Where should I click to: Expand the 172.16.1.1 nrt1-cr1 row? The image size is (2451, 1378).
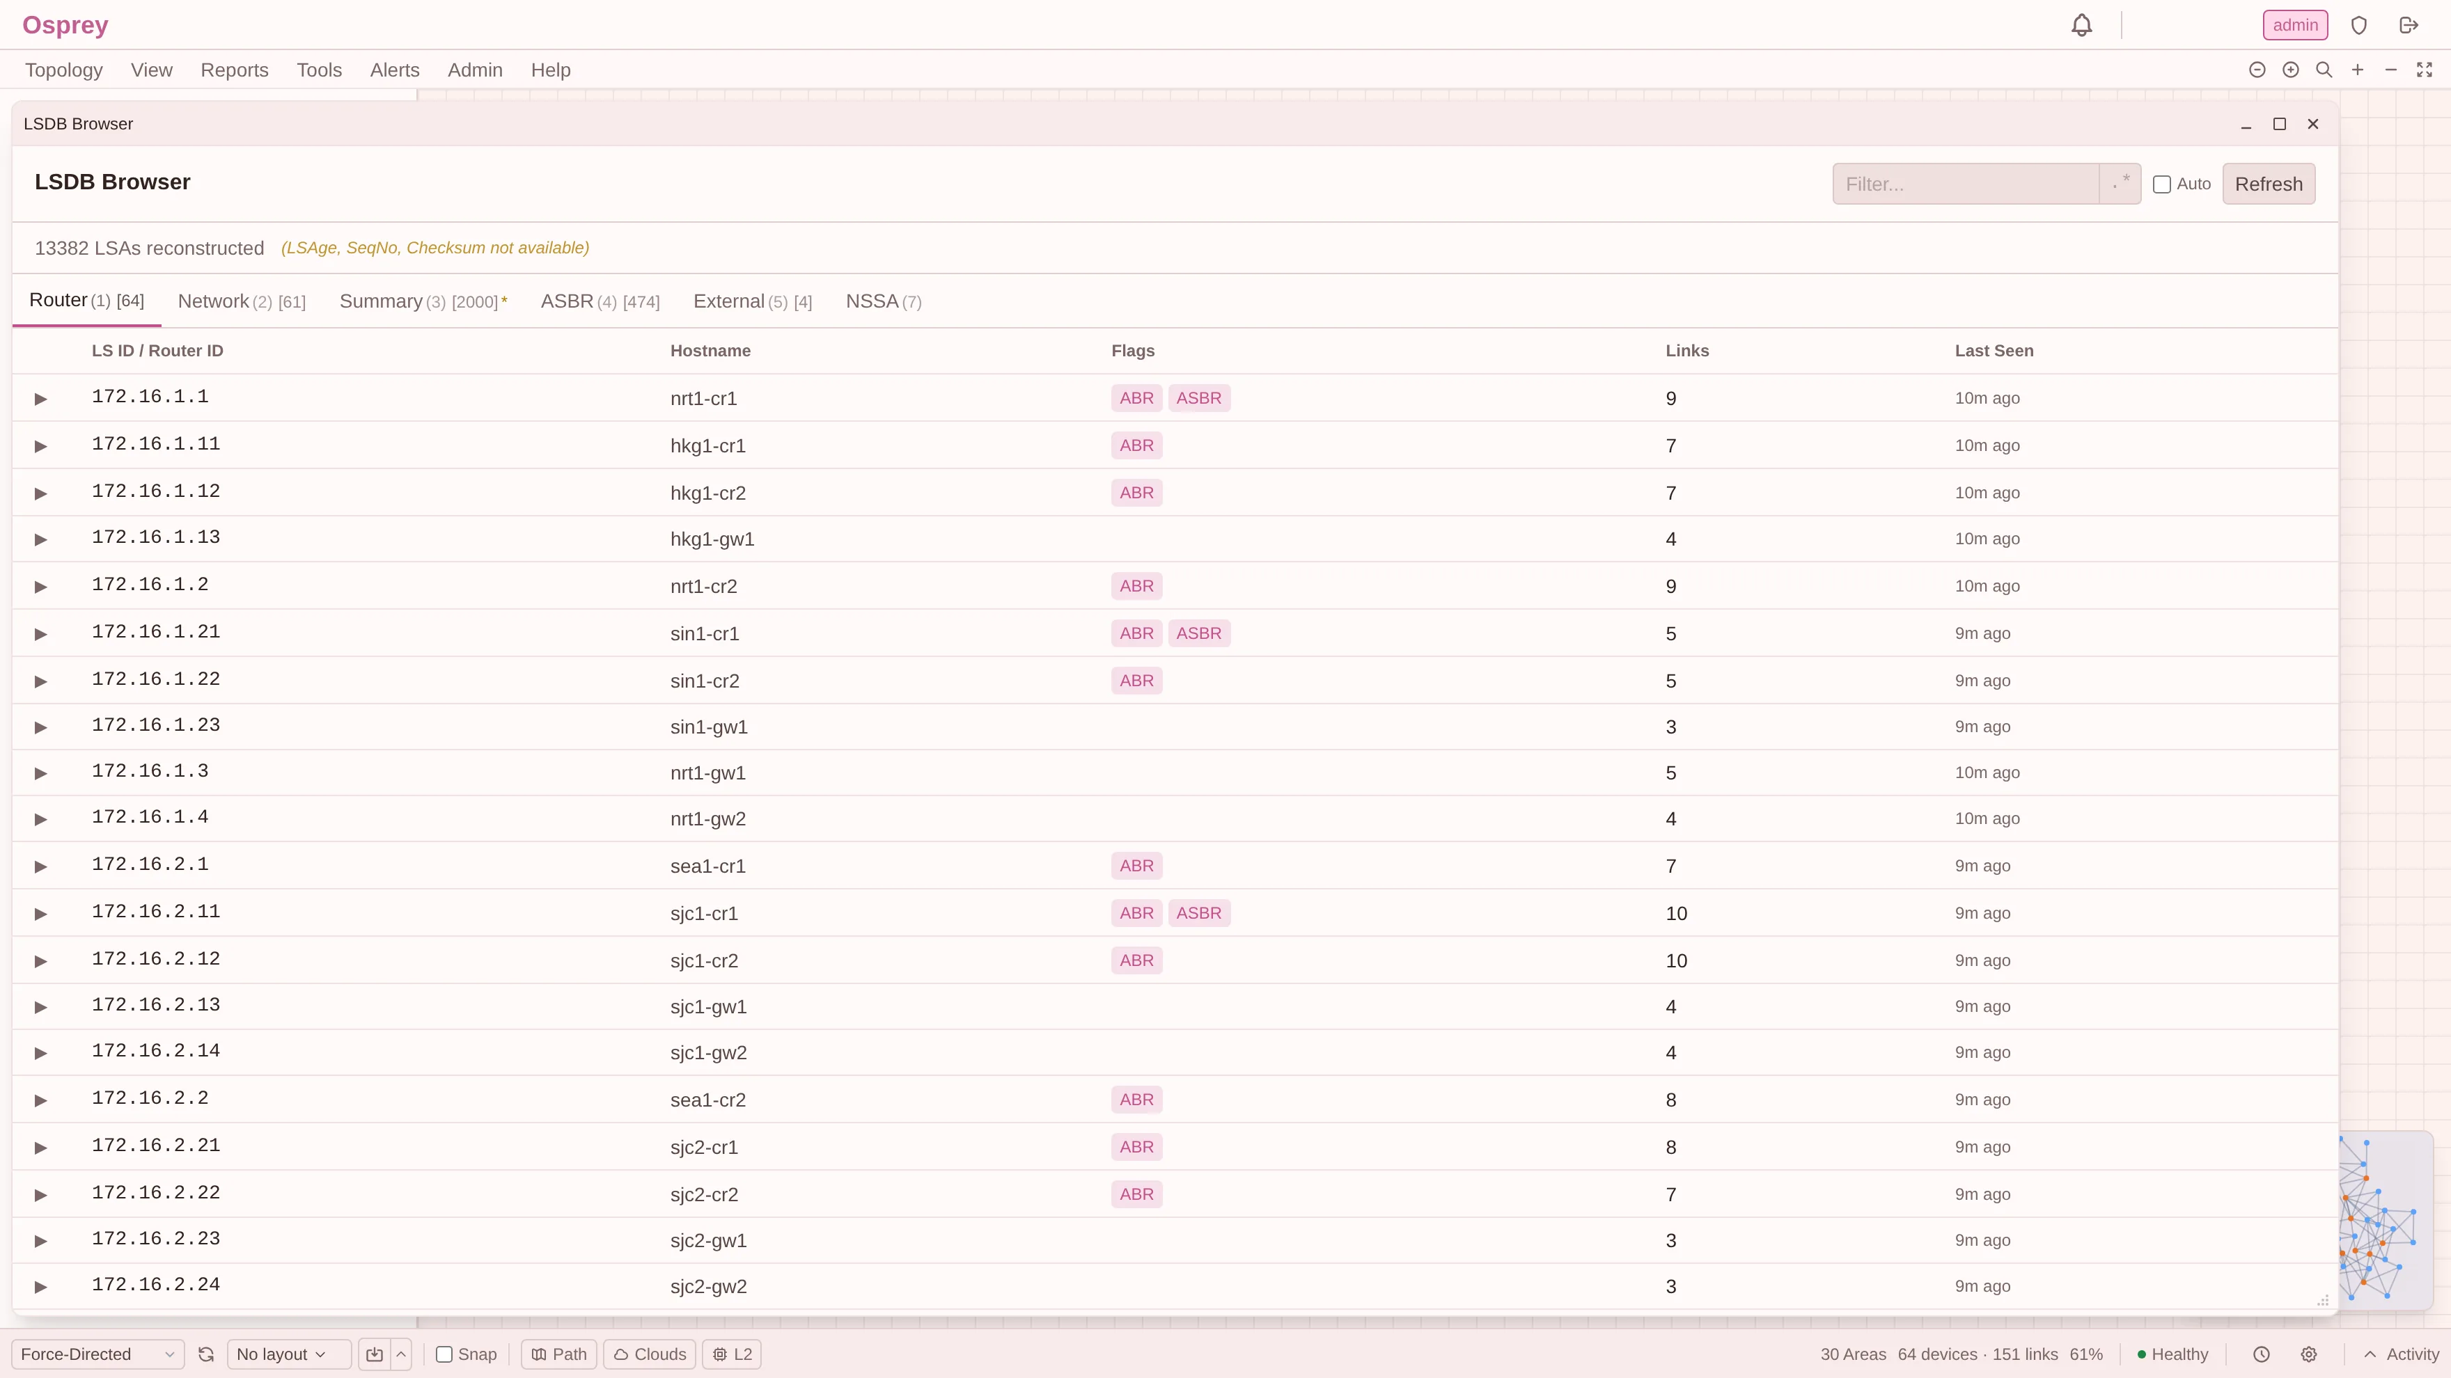pos(41,399)
